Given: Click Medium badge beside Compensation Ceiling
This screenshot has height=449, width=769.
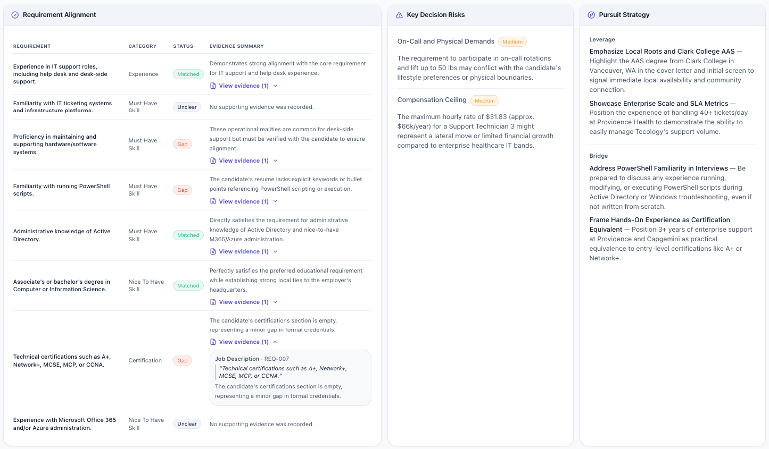Looking at the screenshot, I should click(485, 100).
